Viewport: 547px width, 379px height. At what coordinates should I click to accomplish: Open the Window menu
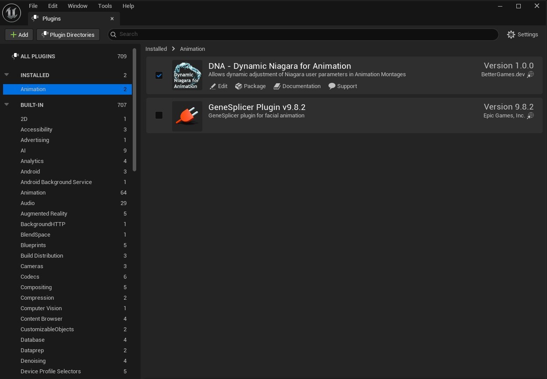pos(78,6)
